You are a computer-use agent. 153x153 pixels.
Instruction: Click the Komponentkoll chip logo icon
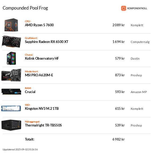pos(124,8)
